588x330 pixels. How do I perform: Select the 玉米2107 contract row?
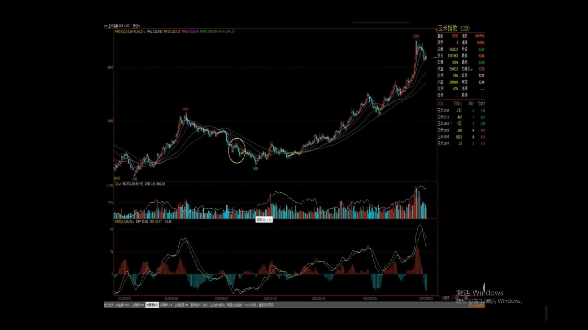(461, 144)
